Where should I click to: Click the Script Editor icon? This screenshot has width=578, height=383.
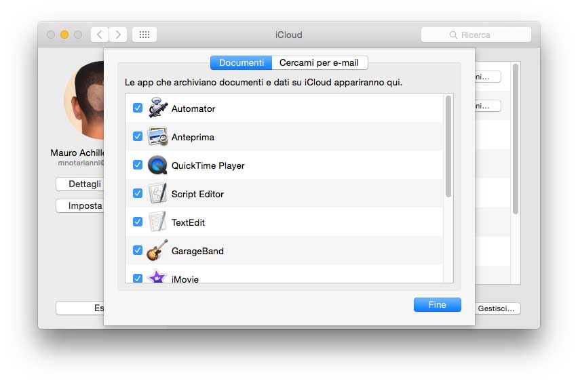(x=157, y=193)
